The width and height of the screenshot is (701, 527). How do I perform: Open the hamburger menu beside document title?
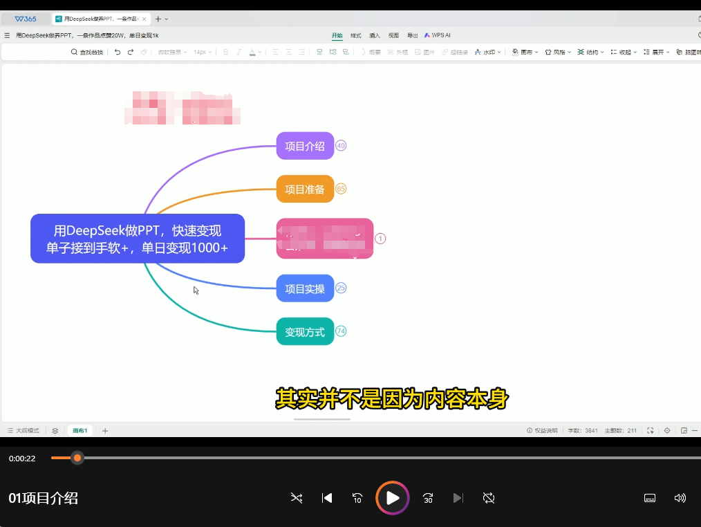click(7, 35)
